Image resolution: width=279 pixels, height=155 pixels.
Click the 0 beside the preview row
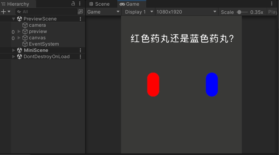(13, 32)
